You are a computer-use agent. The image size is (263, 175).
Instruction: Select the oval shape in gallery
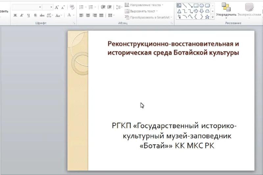(x=202, y=5)
